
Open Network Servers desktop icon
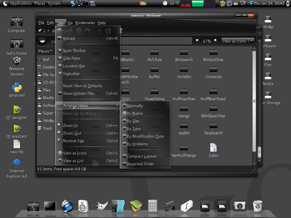(x=17, y=61)
